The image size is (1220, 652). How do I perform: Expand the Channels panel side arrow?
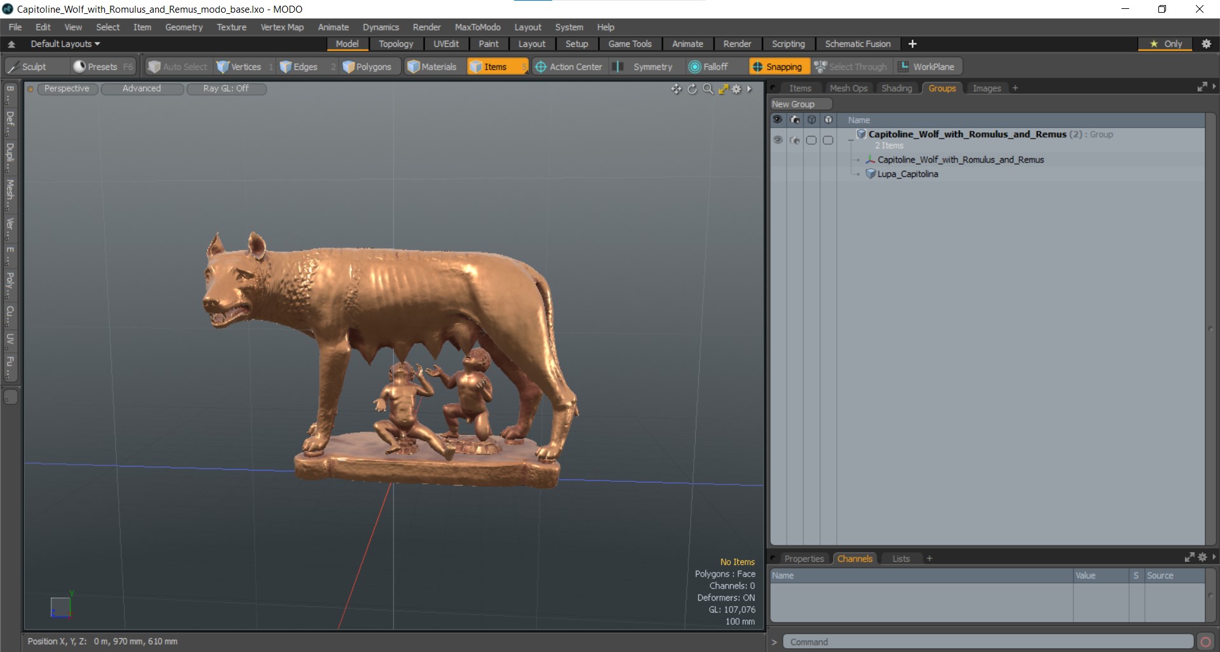pos(1214,557)
